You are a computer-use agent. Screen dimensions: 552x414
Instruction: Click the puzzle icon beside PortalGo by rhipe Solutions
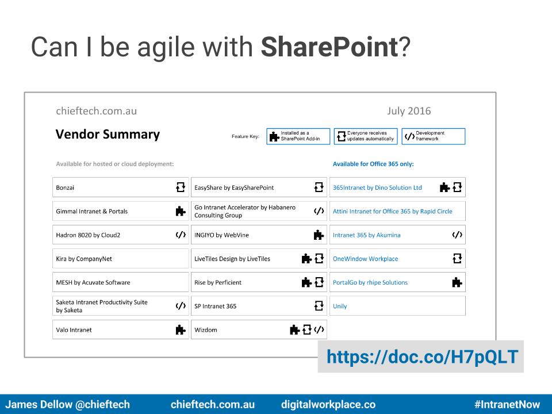click(457, 282)
